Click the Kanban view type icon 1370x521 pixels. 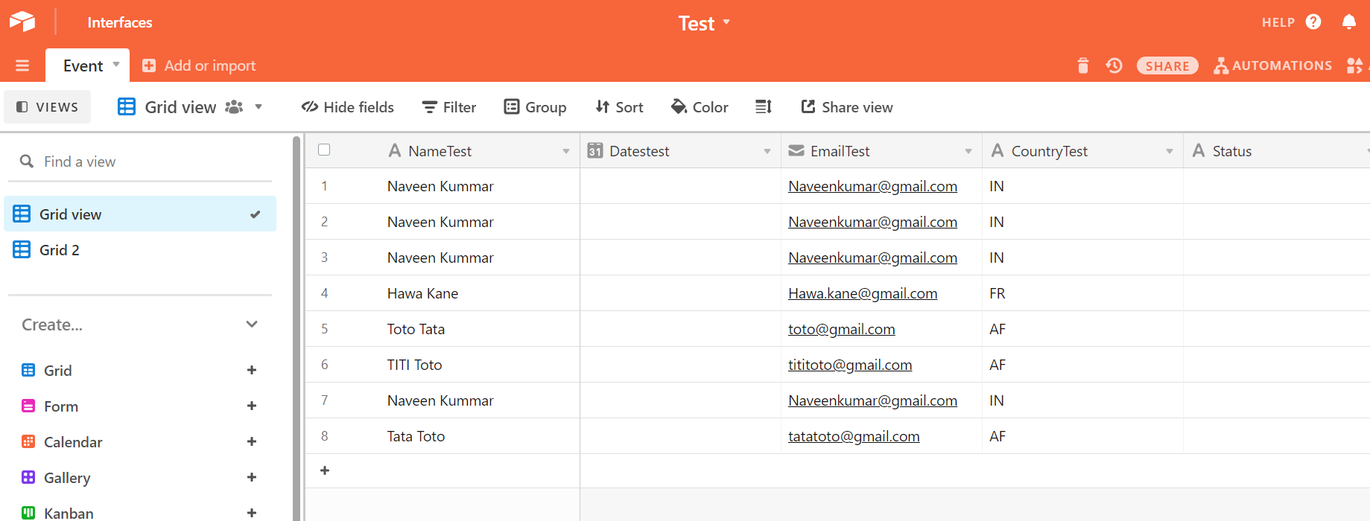coord(28,513)
